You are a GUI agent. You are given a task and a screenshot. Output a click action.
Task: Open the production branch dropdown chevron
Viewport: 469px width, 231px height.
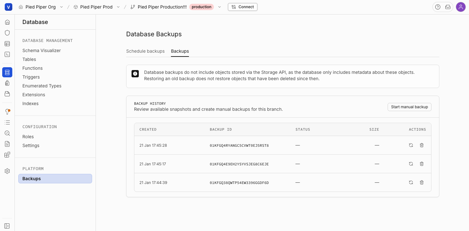(x=220, y=7)
